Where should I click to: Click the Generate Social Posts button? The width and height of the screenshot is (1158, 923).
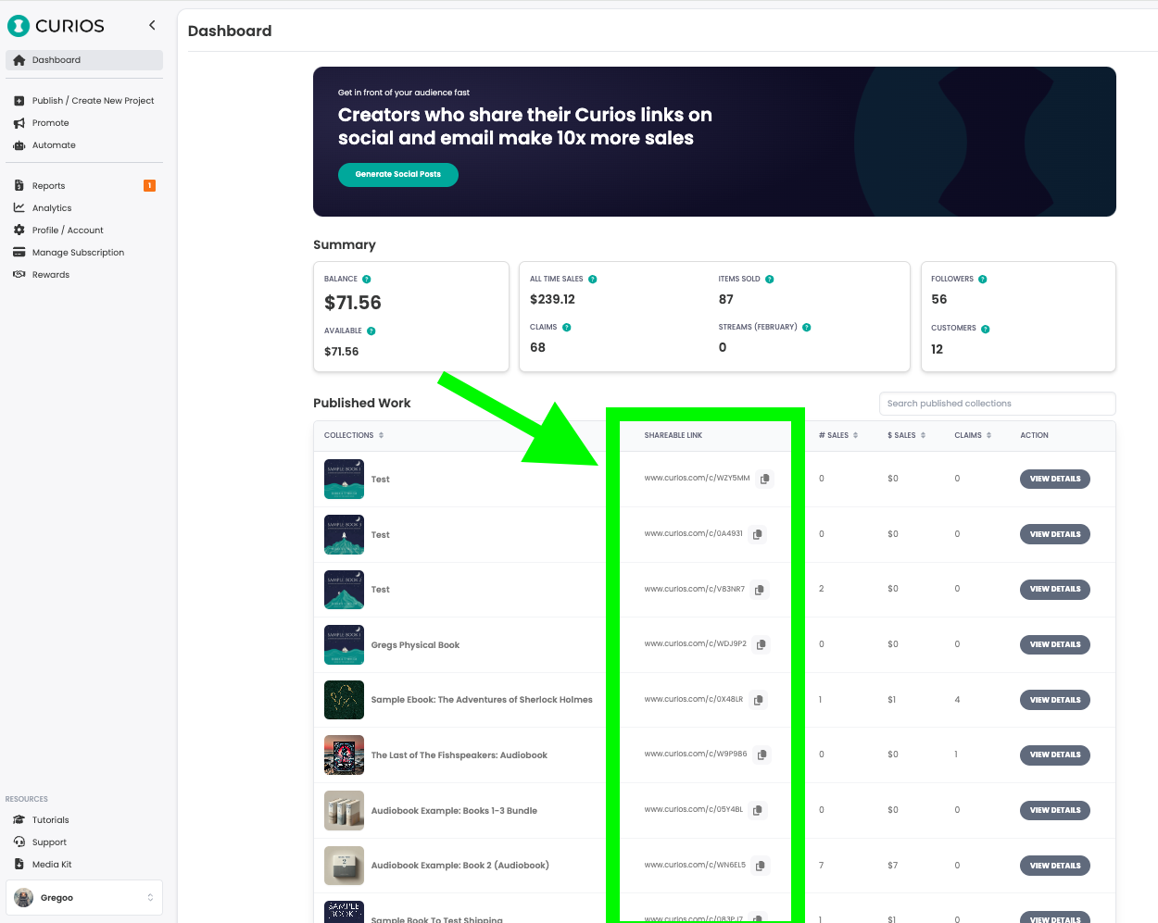(x=397, y=174)
